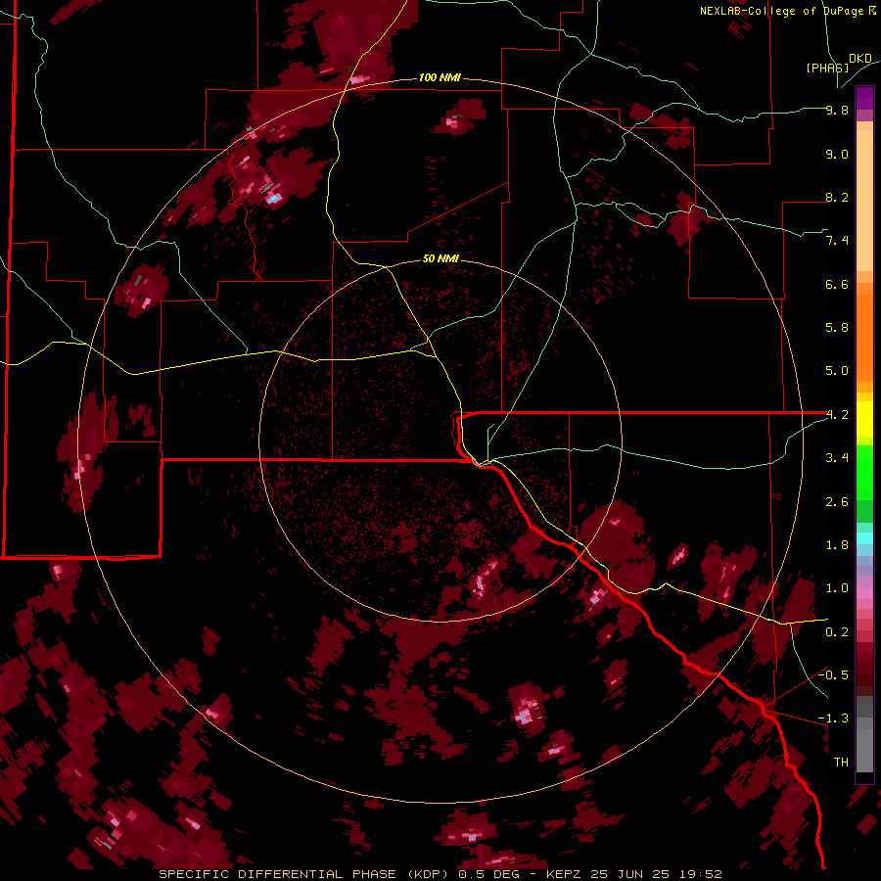Click the 9.8 value on the color scale
The image size is (881, 881).
[x=837, y=111]
